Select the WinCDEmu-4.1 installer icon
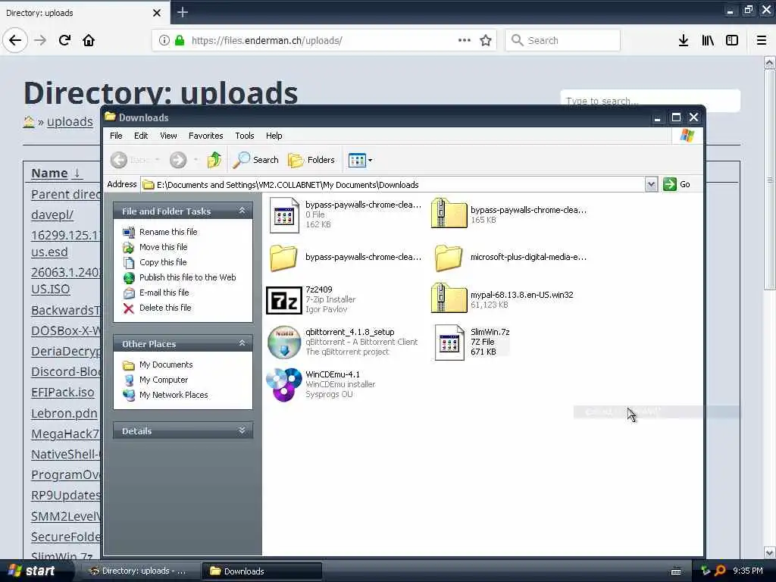 284,384
